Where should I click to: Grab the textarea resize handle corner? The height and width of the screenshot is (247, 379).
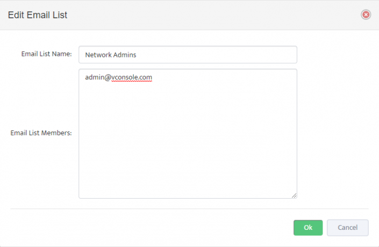[294, 195]
